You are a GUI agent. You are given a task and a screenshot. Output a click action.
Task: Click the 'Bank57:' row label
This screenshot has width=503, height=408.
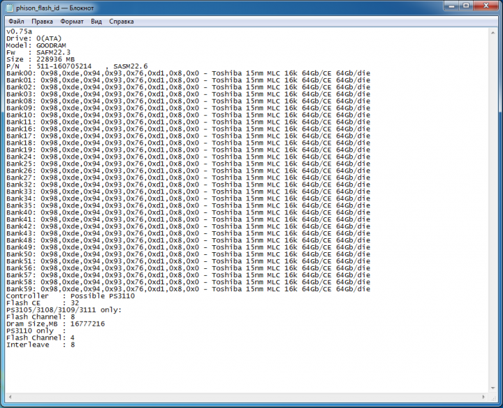[21, 275]
